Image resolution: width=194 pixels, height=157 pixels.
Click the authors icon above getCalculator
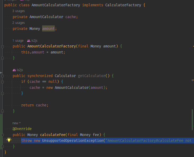click(x=14, y=70)
